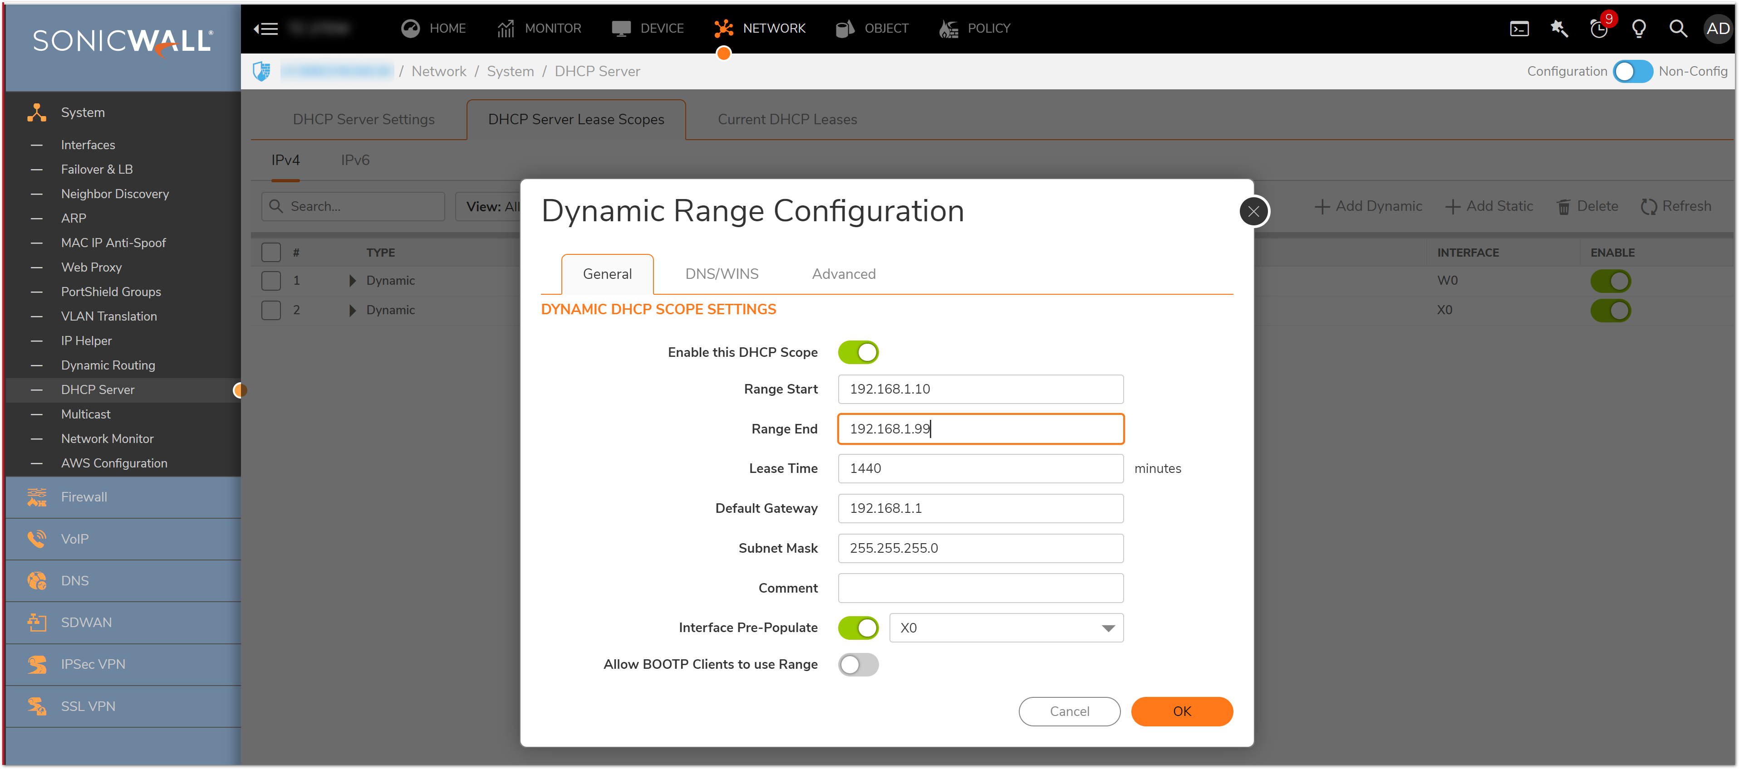Check the row 2 checkbox
Viewport: 1739px width, 769px height.
271,310
